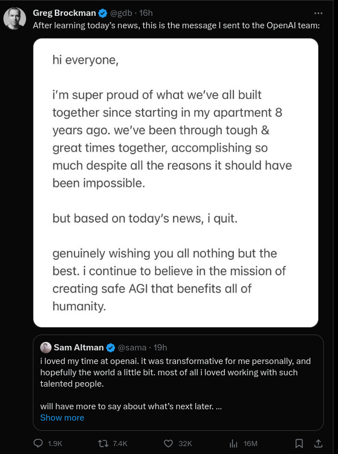This screenshot has width=338, height=454.
Task: Open Sam Altman's quoted avatar
Action: [x=46, y=348]
